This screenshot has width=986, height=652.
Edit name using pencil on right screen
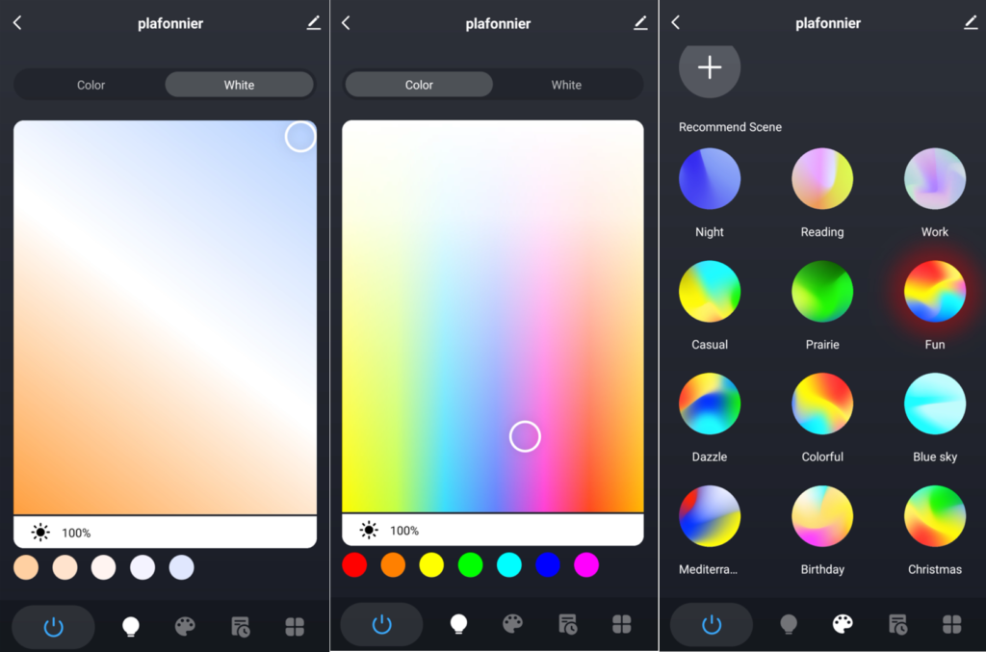click(x=971, y=23)
